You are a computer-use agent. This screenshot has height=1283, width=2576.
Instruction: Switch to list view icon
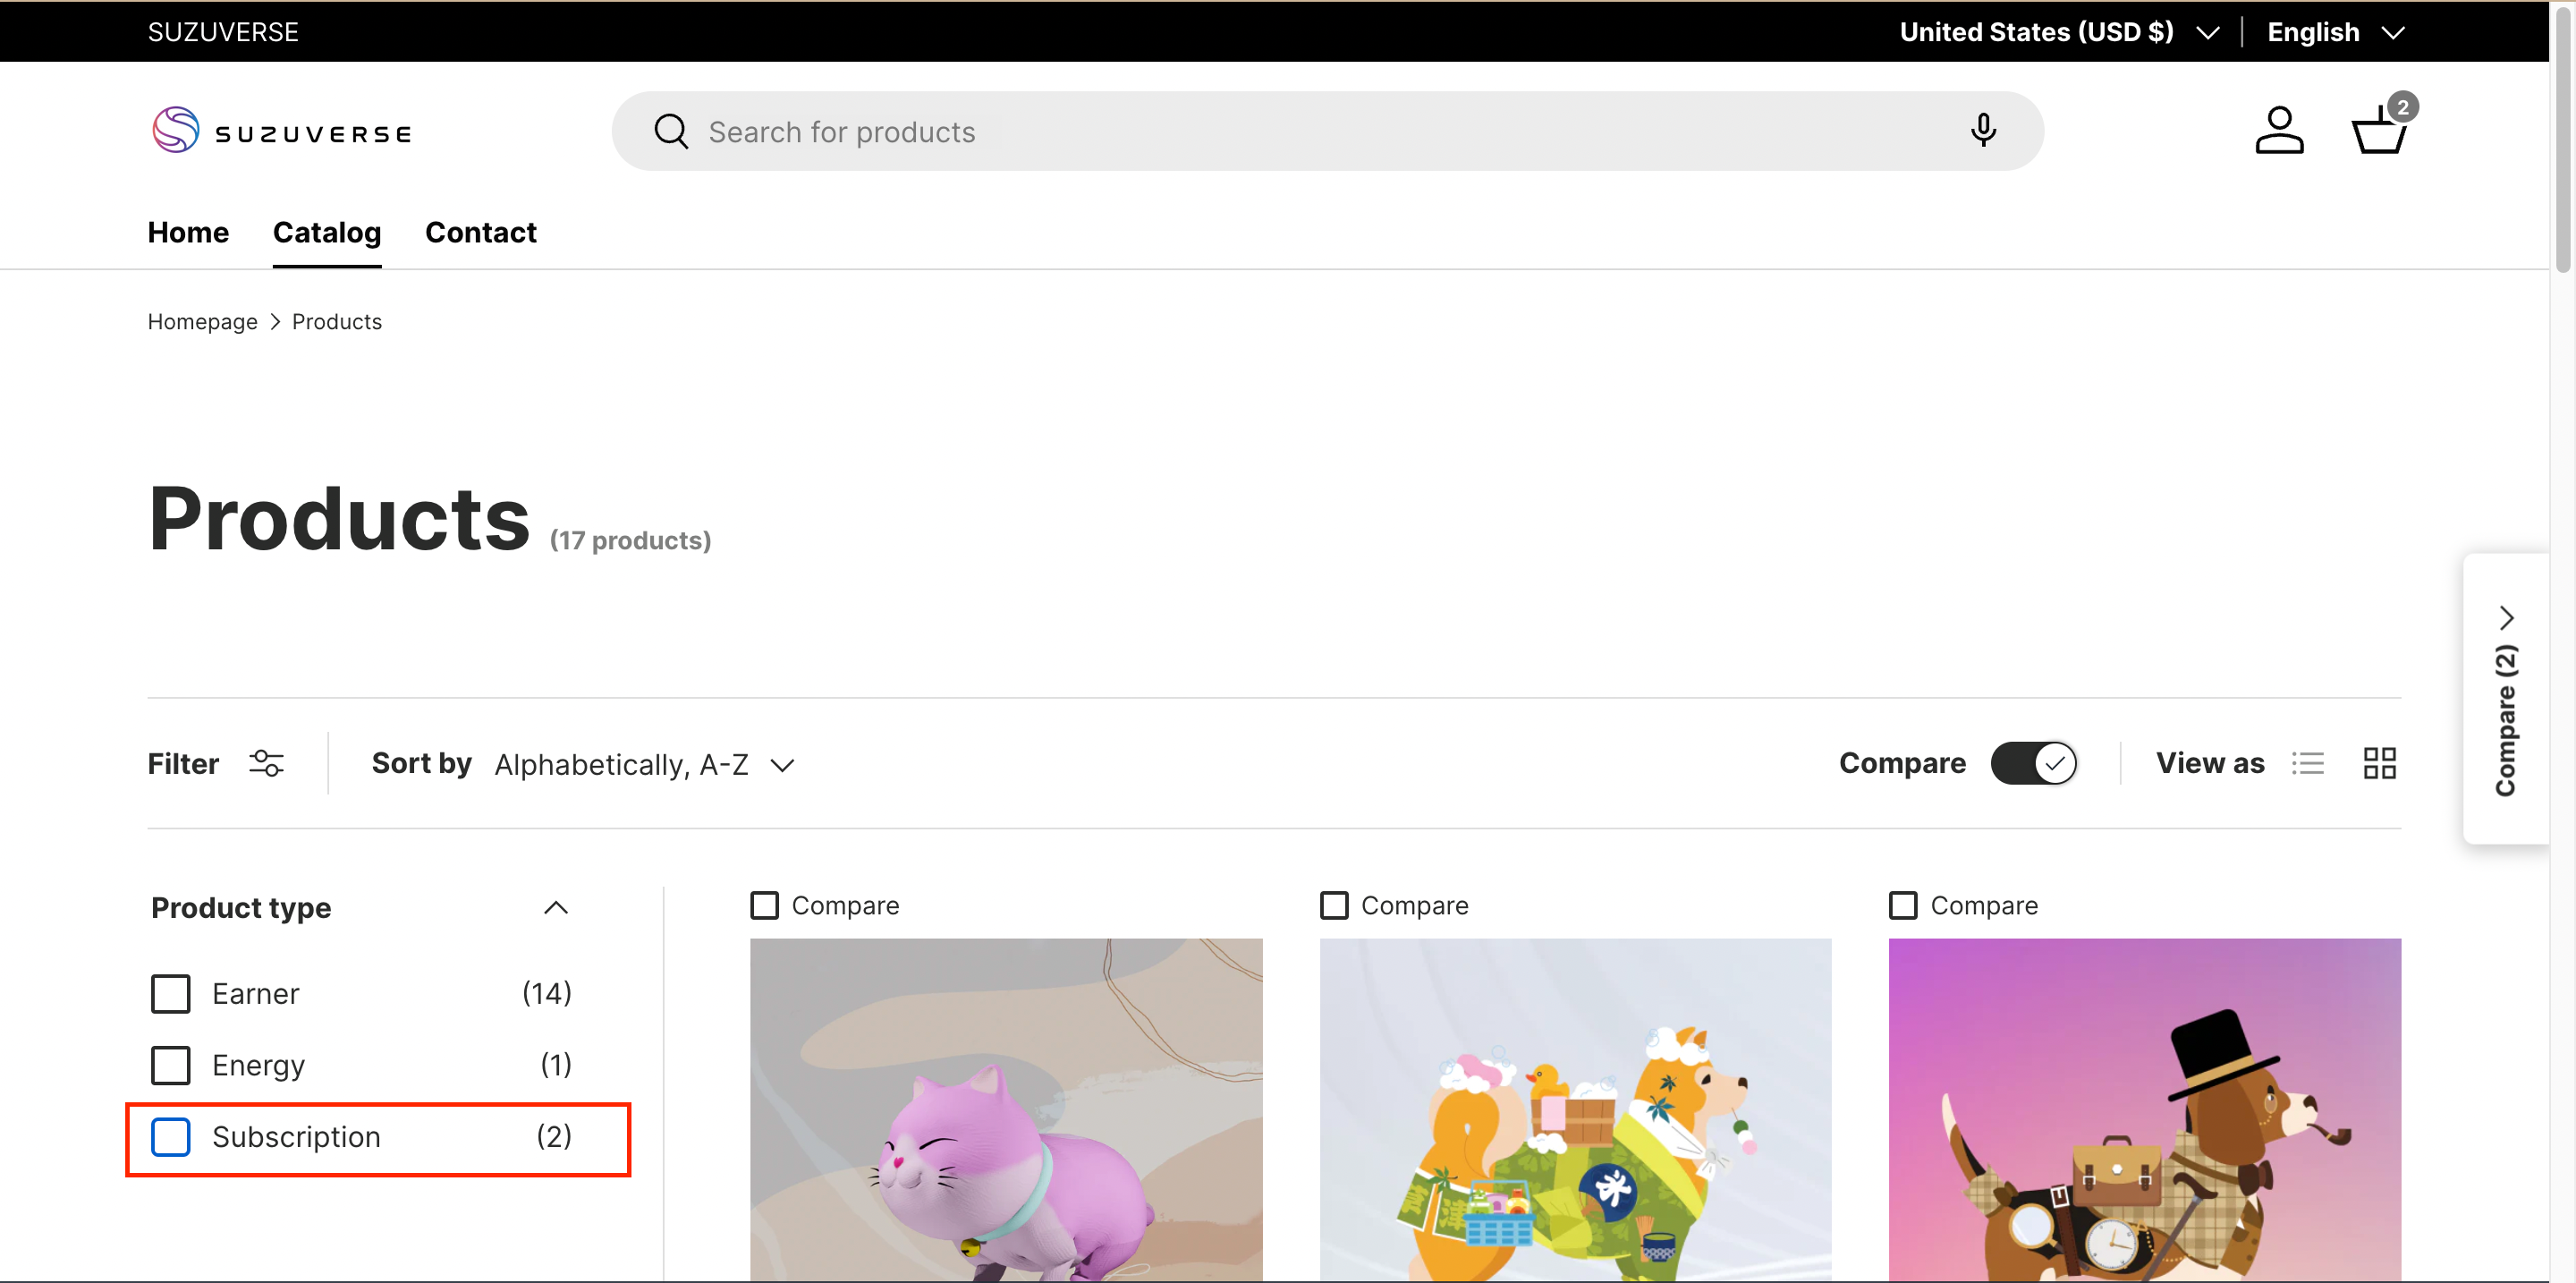point(2307,763)
